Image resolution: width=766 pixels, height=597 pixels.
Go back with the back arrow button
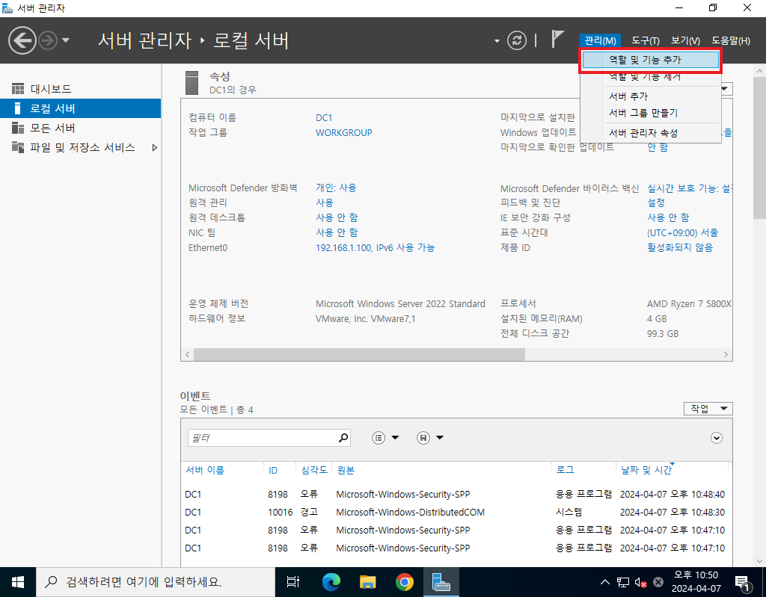tap(22, 40)
